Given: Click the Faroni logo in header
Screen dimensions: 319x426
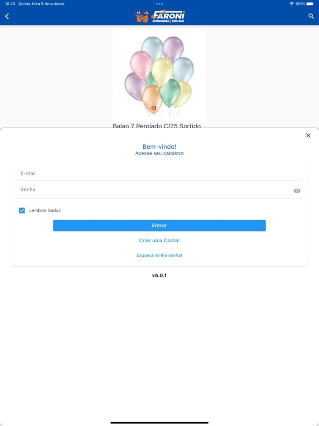Looking at the screenshot, I should point(160,16).
